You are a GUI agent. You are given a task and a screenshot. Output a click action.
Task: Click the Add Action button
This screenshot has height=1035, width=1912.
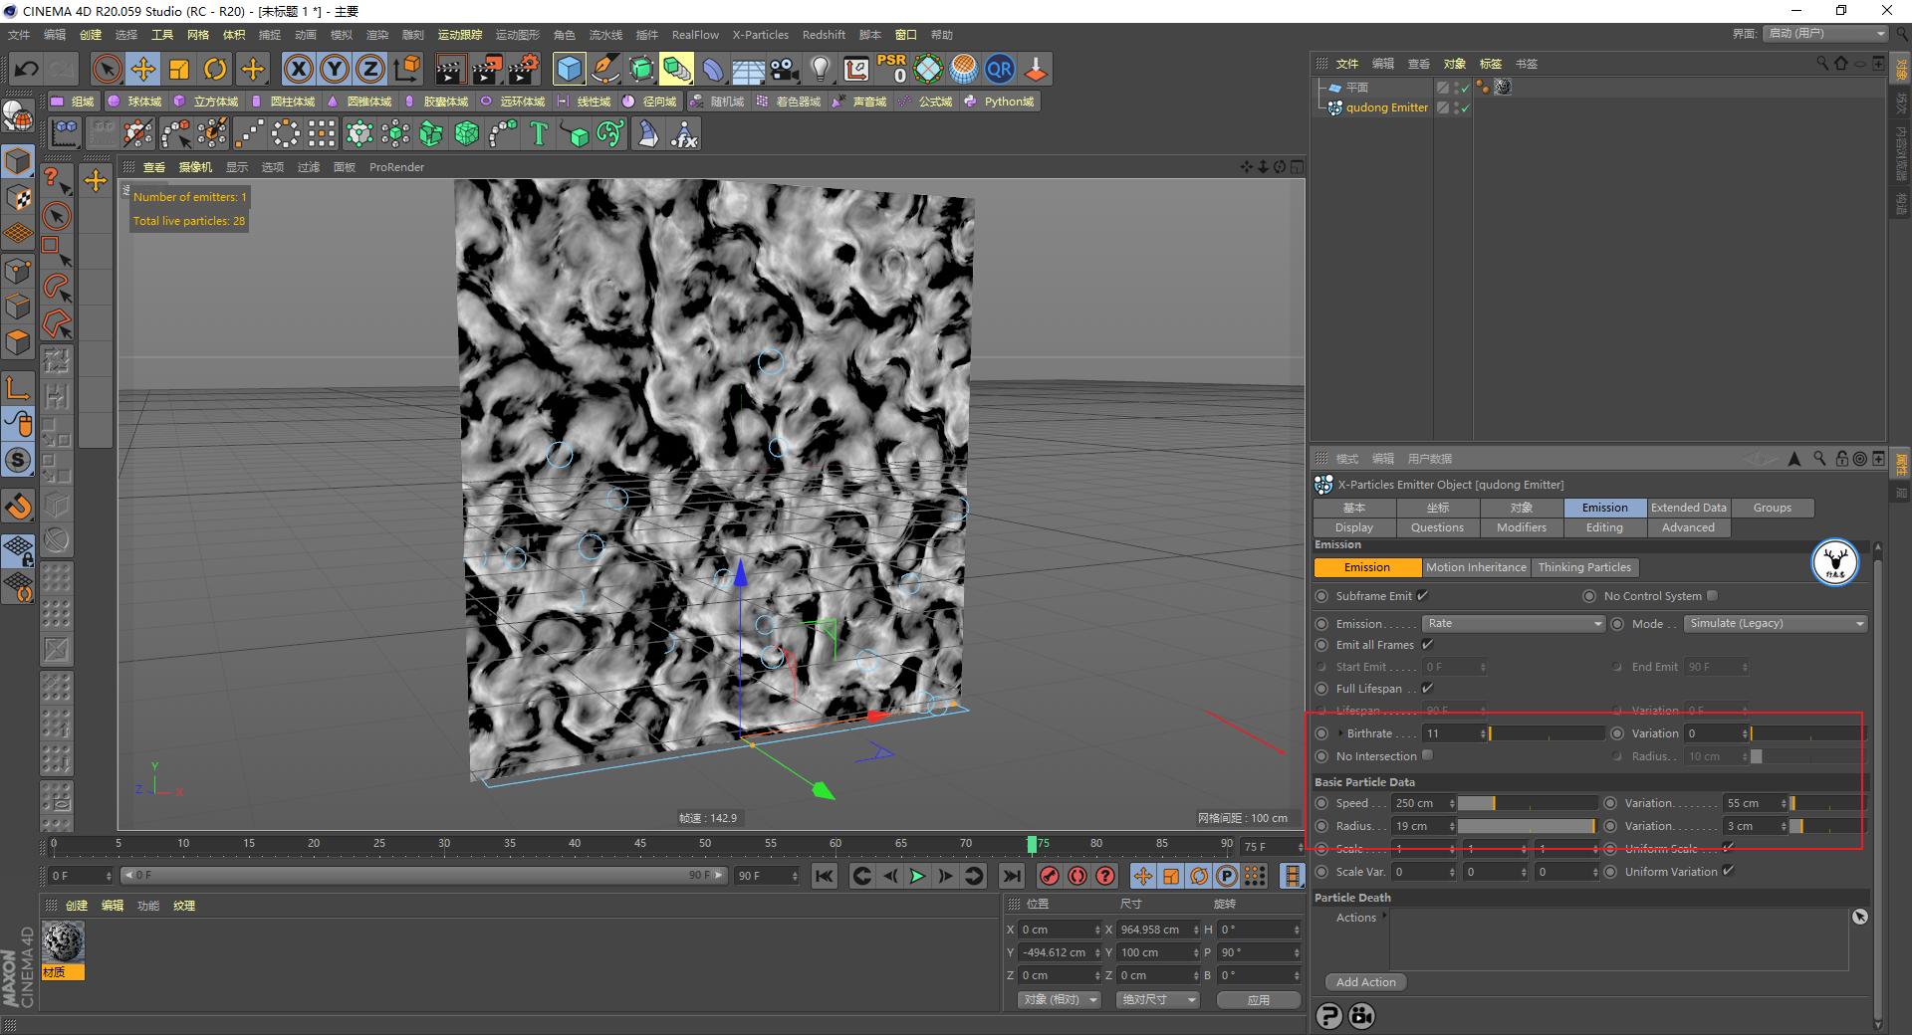click(x=1364, y=982)
